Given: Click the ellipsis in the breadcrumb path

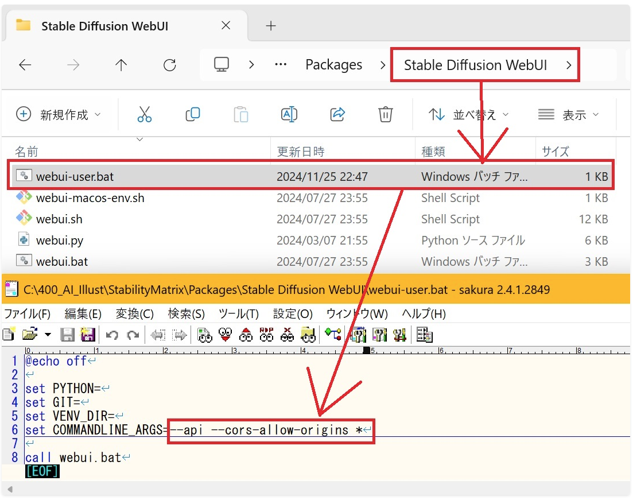Looking at the screenshot, I should pos(281,64).
